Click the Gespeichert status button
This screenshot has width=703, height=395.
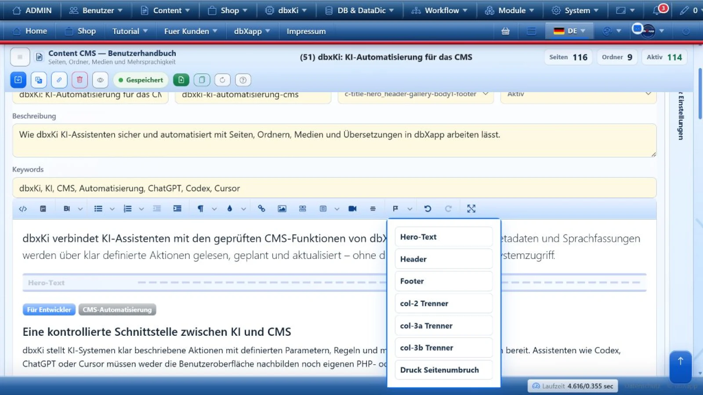[x=141, y=80]
